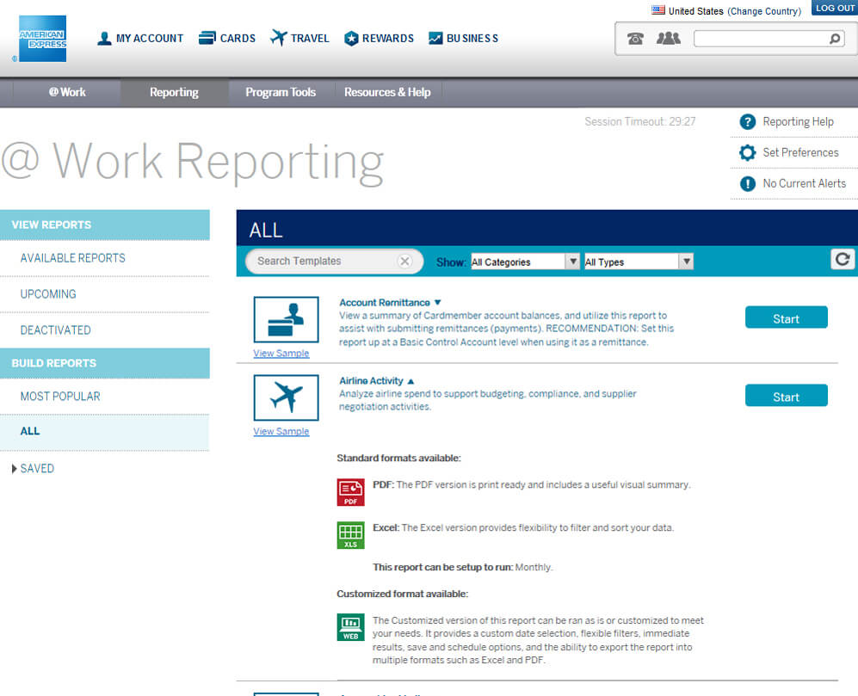Click the search magnifier icon
858x696 pixels.
[833, 39]
